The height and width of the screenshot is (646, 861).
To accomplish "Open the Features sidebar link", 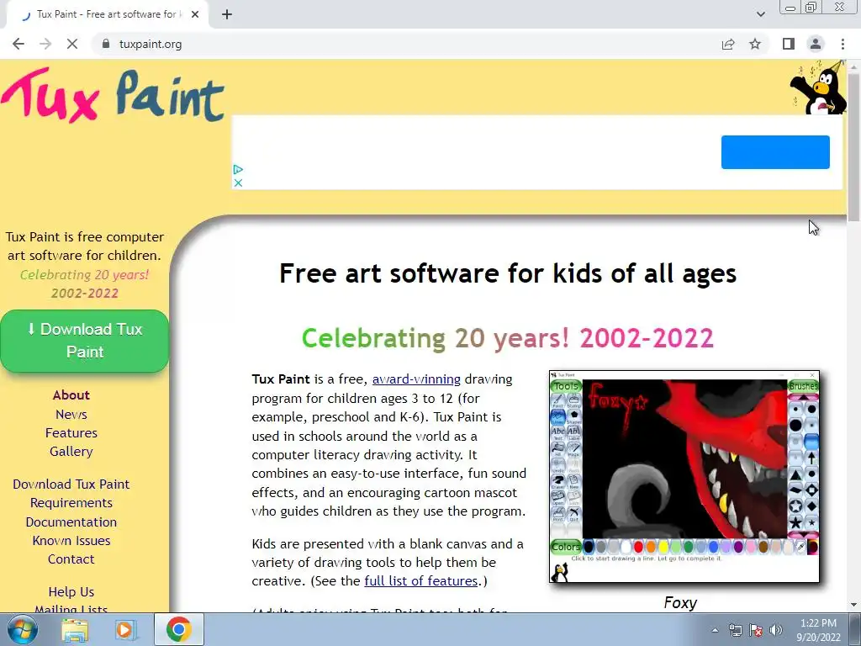I will pos(71,433).
